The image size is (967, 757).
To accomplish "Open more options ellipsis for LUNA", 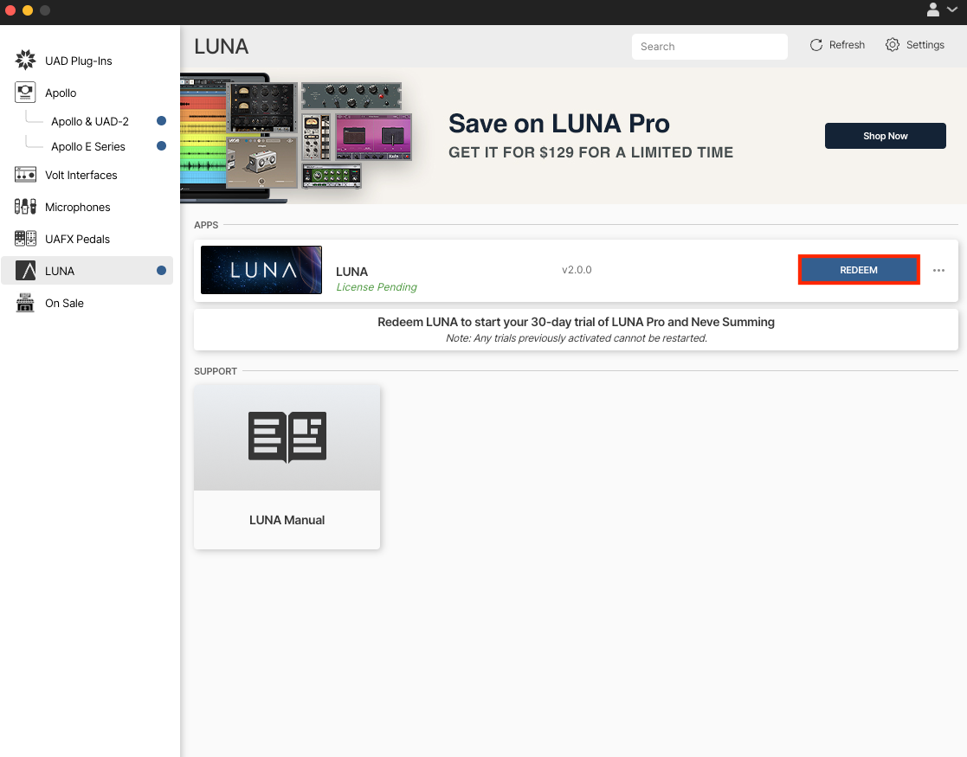I will (938, 270).
